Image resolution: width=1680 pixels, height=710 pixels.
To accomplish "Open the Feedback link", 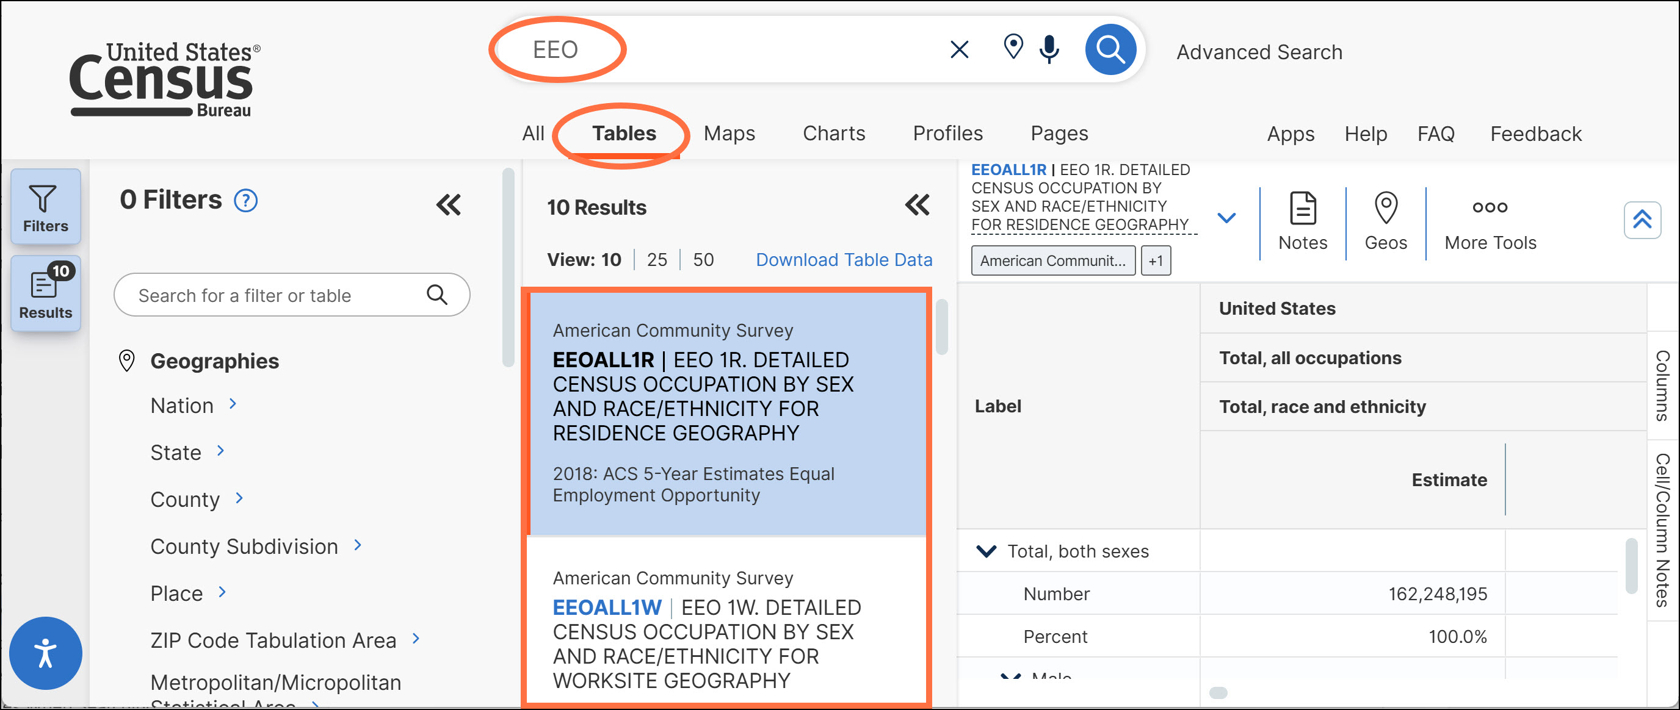I will 1535,134.
